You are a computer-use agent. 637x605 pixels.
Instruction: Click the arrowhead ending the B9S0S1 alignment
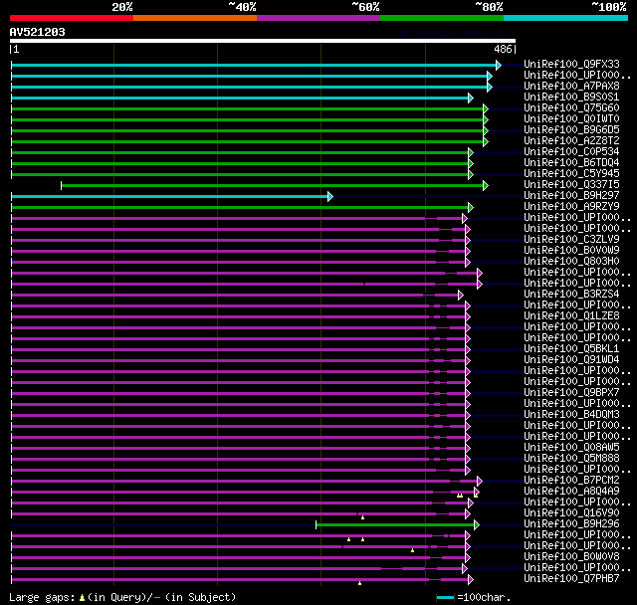(471, 98)
